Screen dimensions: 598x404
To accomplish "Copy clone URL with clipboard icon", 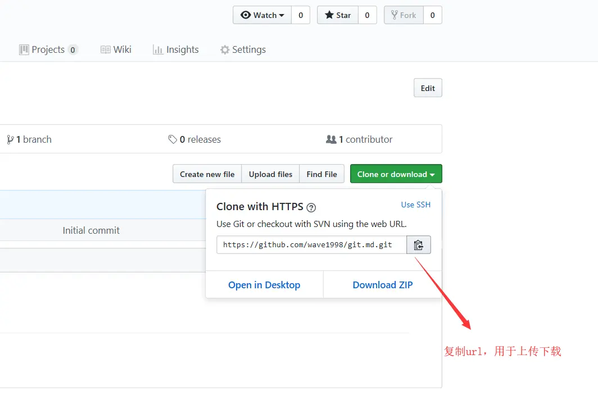I will tap(419, 244).
